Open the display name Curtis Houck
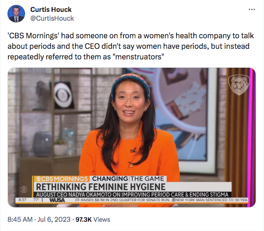 51,9
